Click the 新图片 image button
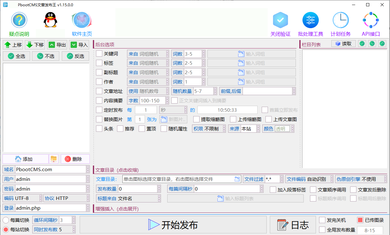Image resolution: width=390 pixels, height=235 pixels. click(174, 119)
